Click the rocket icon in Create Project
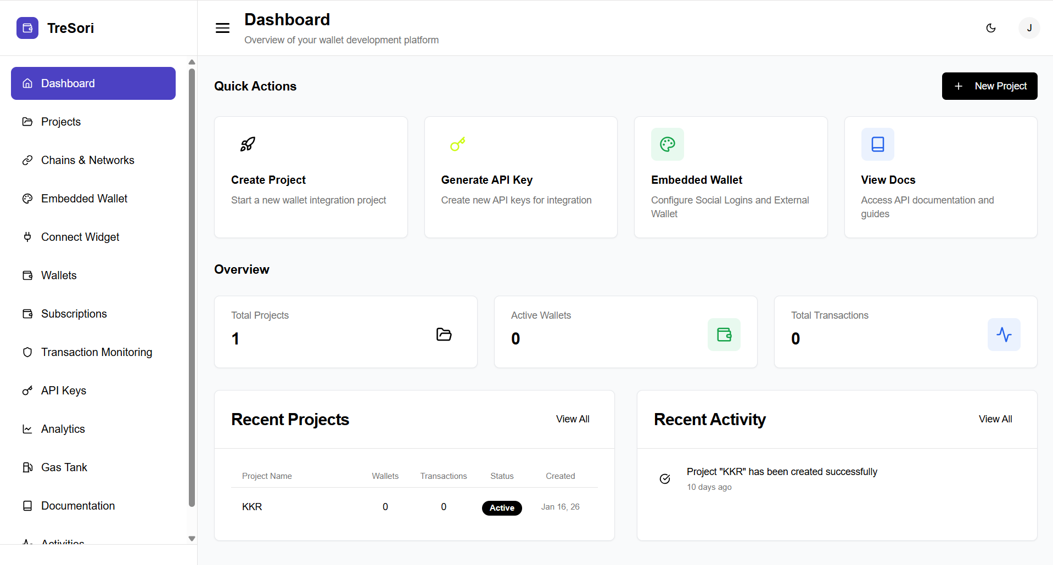Viewport: 1053px width, 565px height. pos(248,144)
